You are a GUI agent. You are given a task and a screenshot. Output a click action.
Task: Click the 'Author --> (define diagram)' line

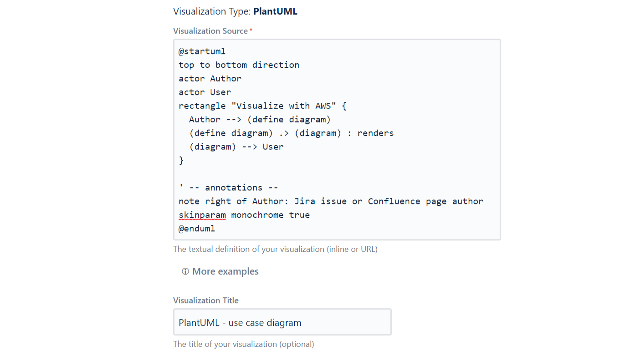coord(260,120)
